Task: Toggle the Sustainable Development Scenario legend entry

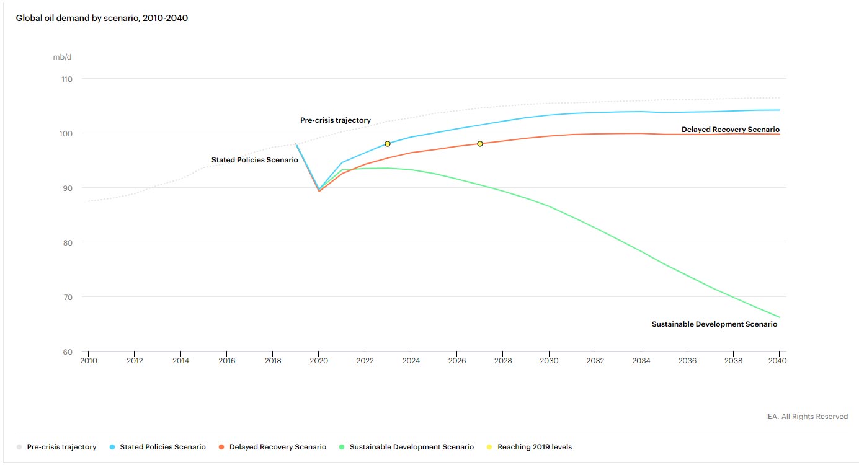Action: [412, 446]
